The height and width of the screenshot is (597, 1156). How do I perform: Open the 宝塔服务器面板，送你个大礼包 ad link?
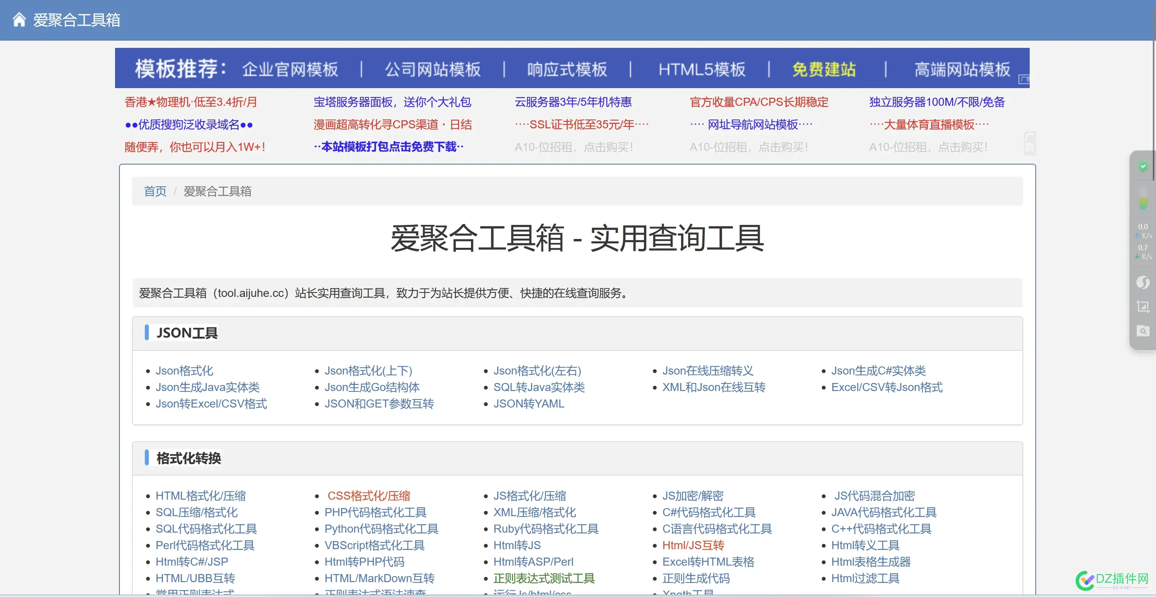[392, 102]
